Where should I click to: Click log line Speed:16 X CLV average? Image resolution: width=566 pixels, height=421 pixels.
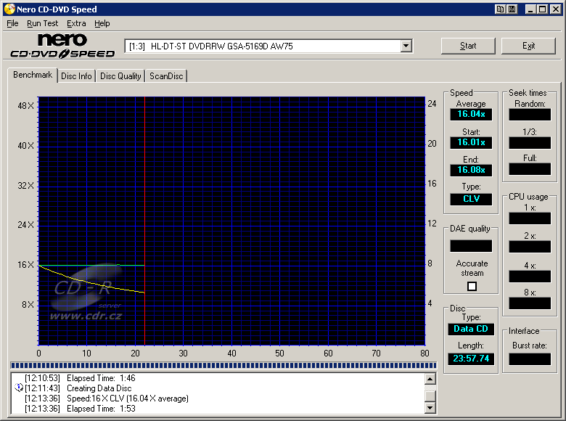[x=107, y=398]
